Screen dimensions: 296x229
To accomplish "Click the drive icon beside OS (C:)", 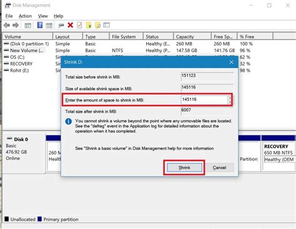I will [6, 57].
